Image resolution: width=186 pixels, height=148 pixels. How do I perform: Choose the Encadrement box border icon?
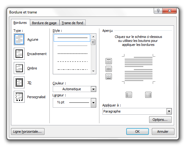click(x=19, y=54)
